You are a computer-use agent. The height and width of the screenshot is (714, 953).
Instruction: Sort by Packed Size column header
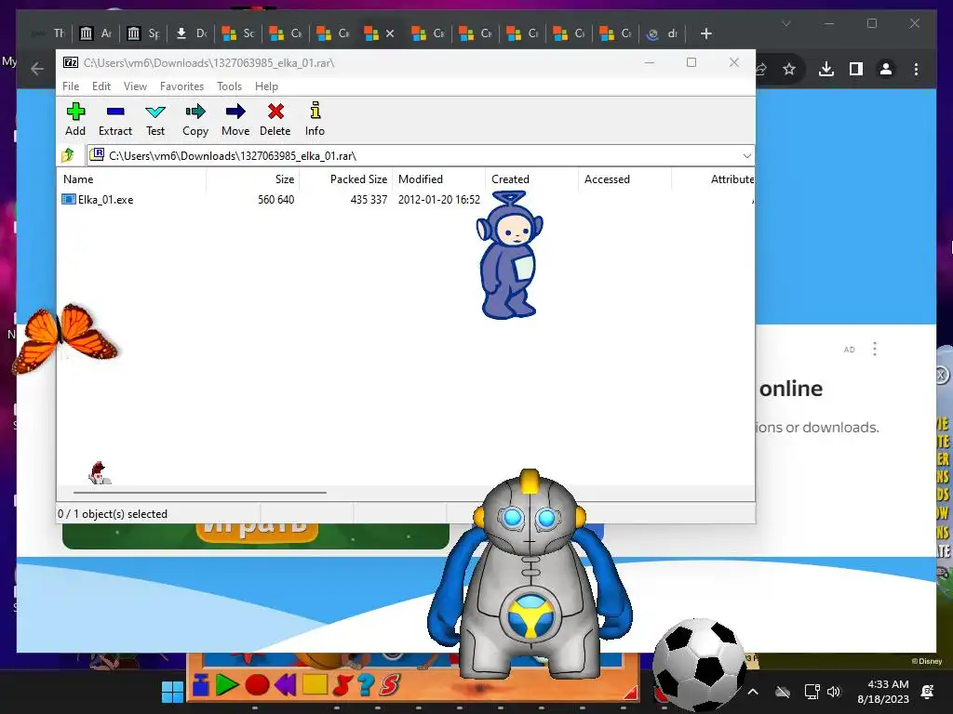(x=346, y=179)
